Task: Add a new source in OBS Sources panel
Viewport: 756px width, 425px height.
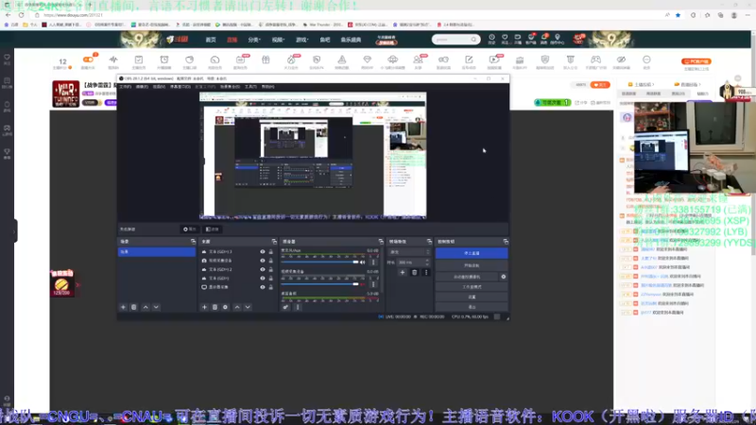Action: click(204, 307)
